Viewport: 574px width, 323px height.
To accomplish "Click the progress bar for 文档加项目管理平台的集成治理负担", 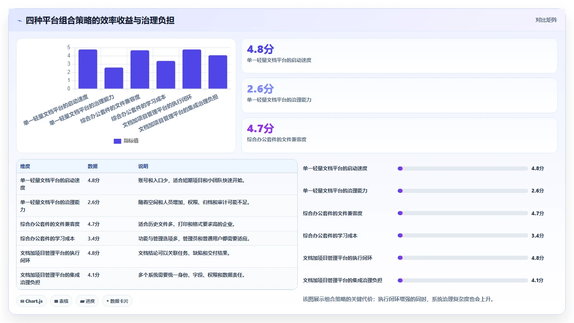I will 463,280.
